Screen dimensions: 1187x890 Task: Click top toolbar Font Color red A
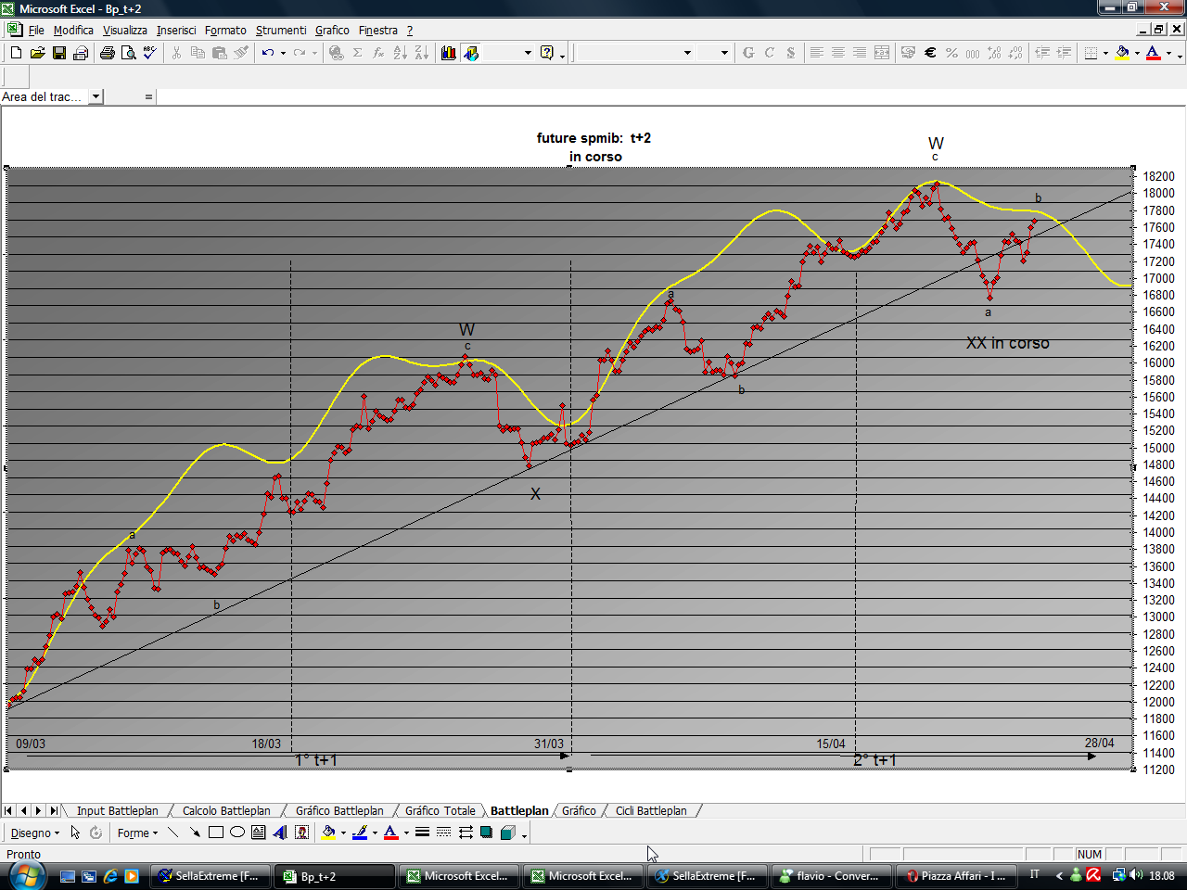click(1153, 53)
